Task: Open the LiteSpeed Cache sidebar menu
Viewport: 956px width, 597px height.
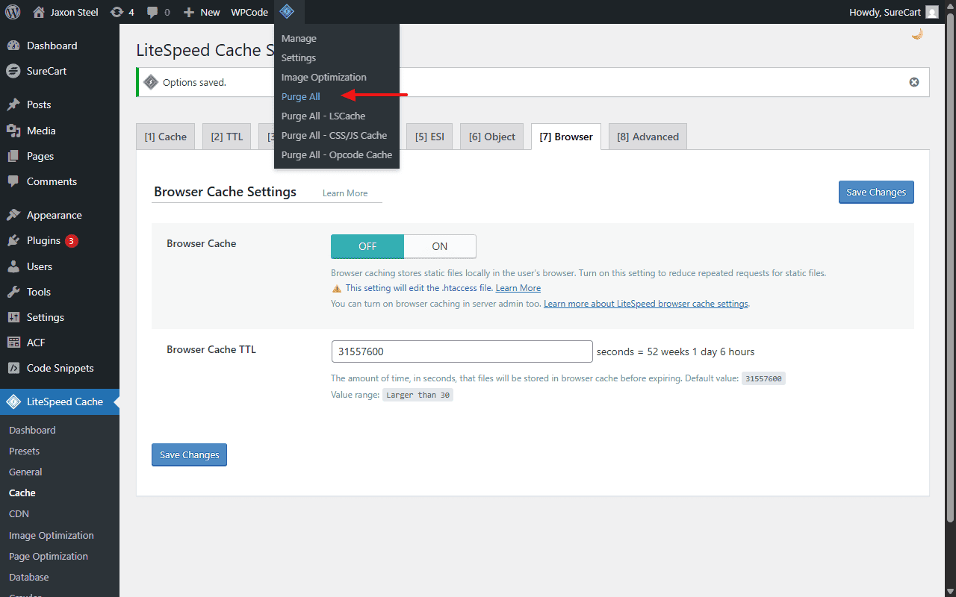Action: 60,401
